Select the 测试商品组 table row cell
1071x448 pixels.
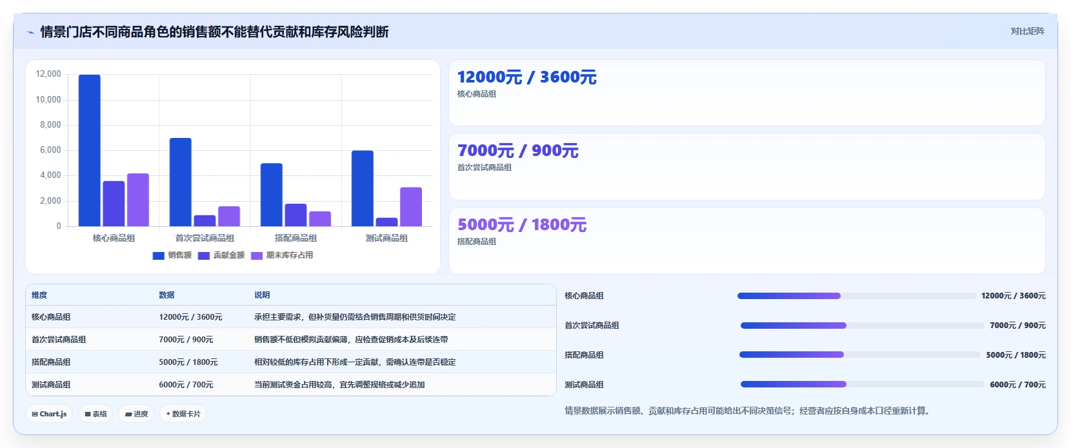click(51, 385)
